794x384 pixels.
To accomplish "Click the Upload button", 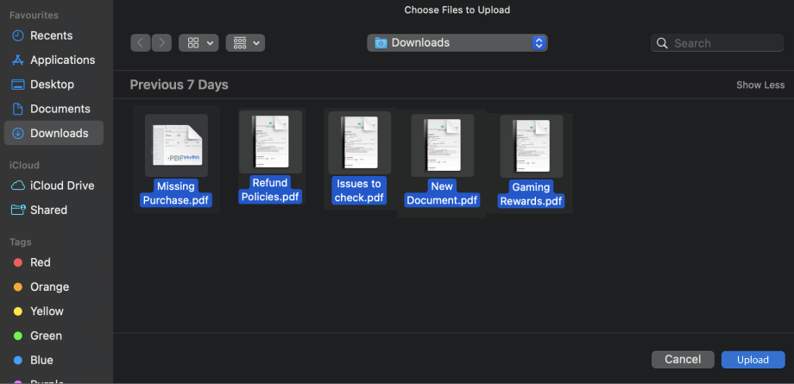I will [753, 360].
